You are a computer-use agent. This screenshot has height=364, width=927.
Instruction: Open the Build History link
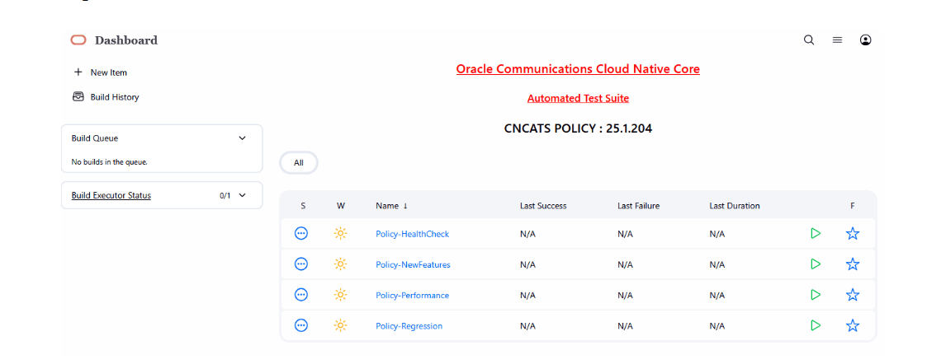point(115,97)
